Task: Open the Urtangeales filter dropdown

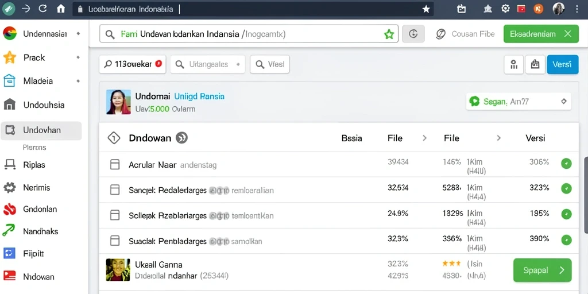Action: click(x=207, y=64)
